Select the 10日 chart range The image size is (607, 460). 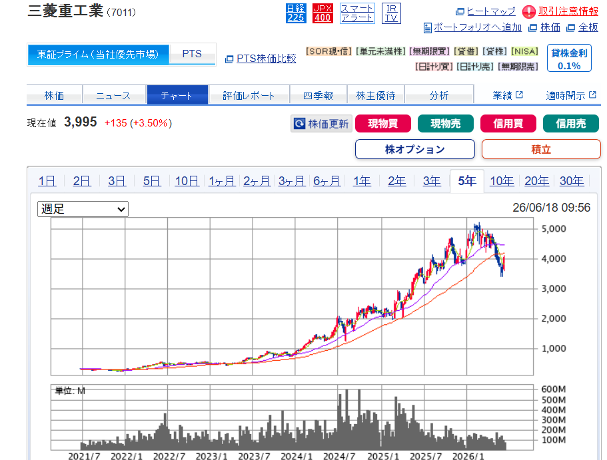click(187, 180)
